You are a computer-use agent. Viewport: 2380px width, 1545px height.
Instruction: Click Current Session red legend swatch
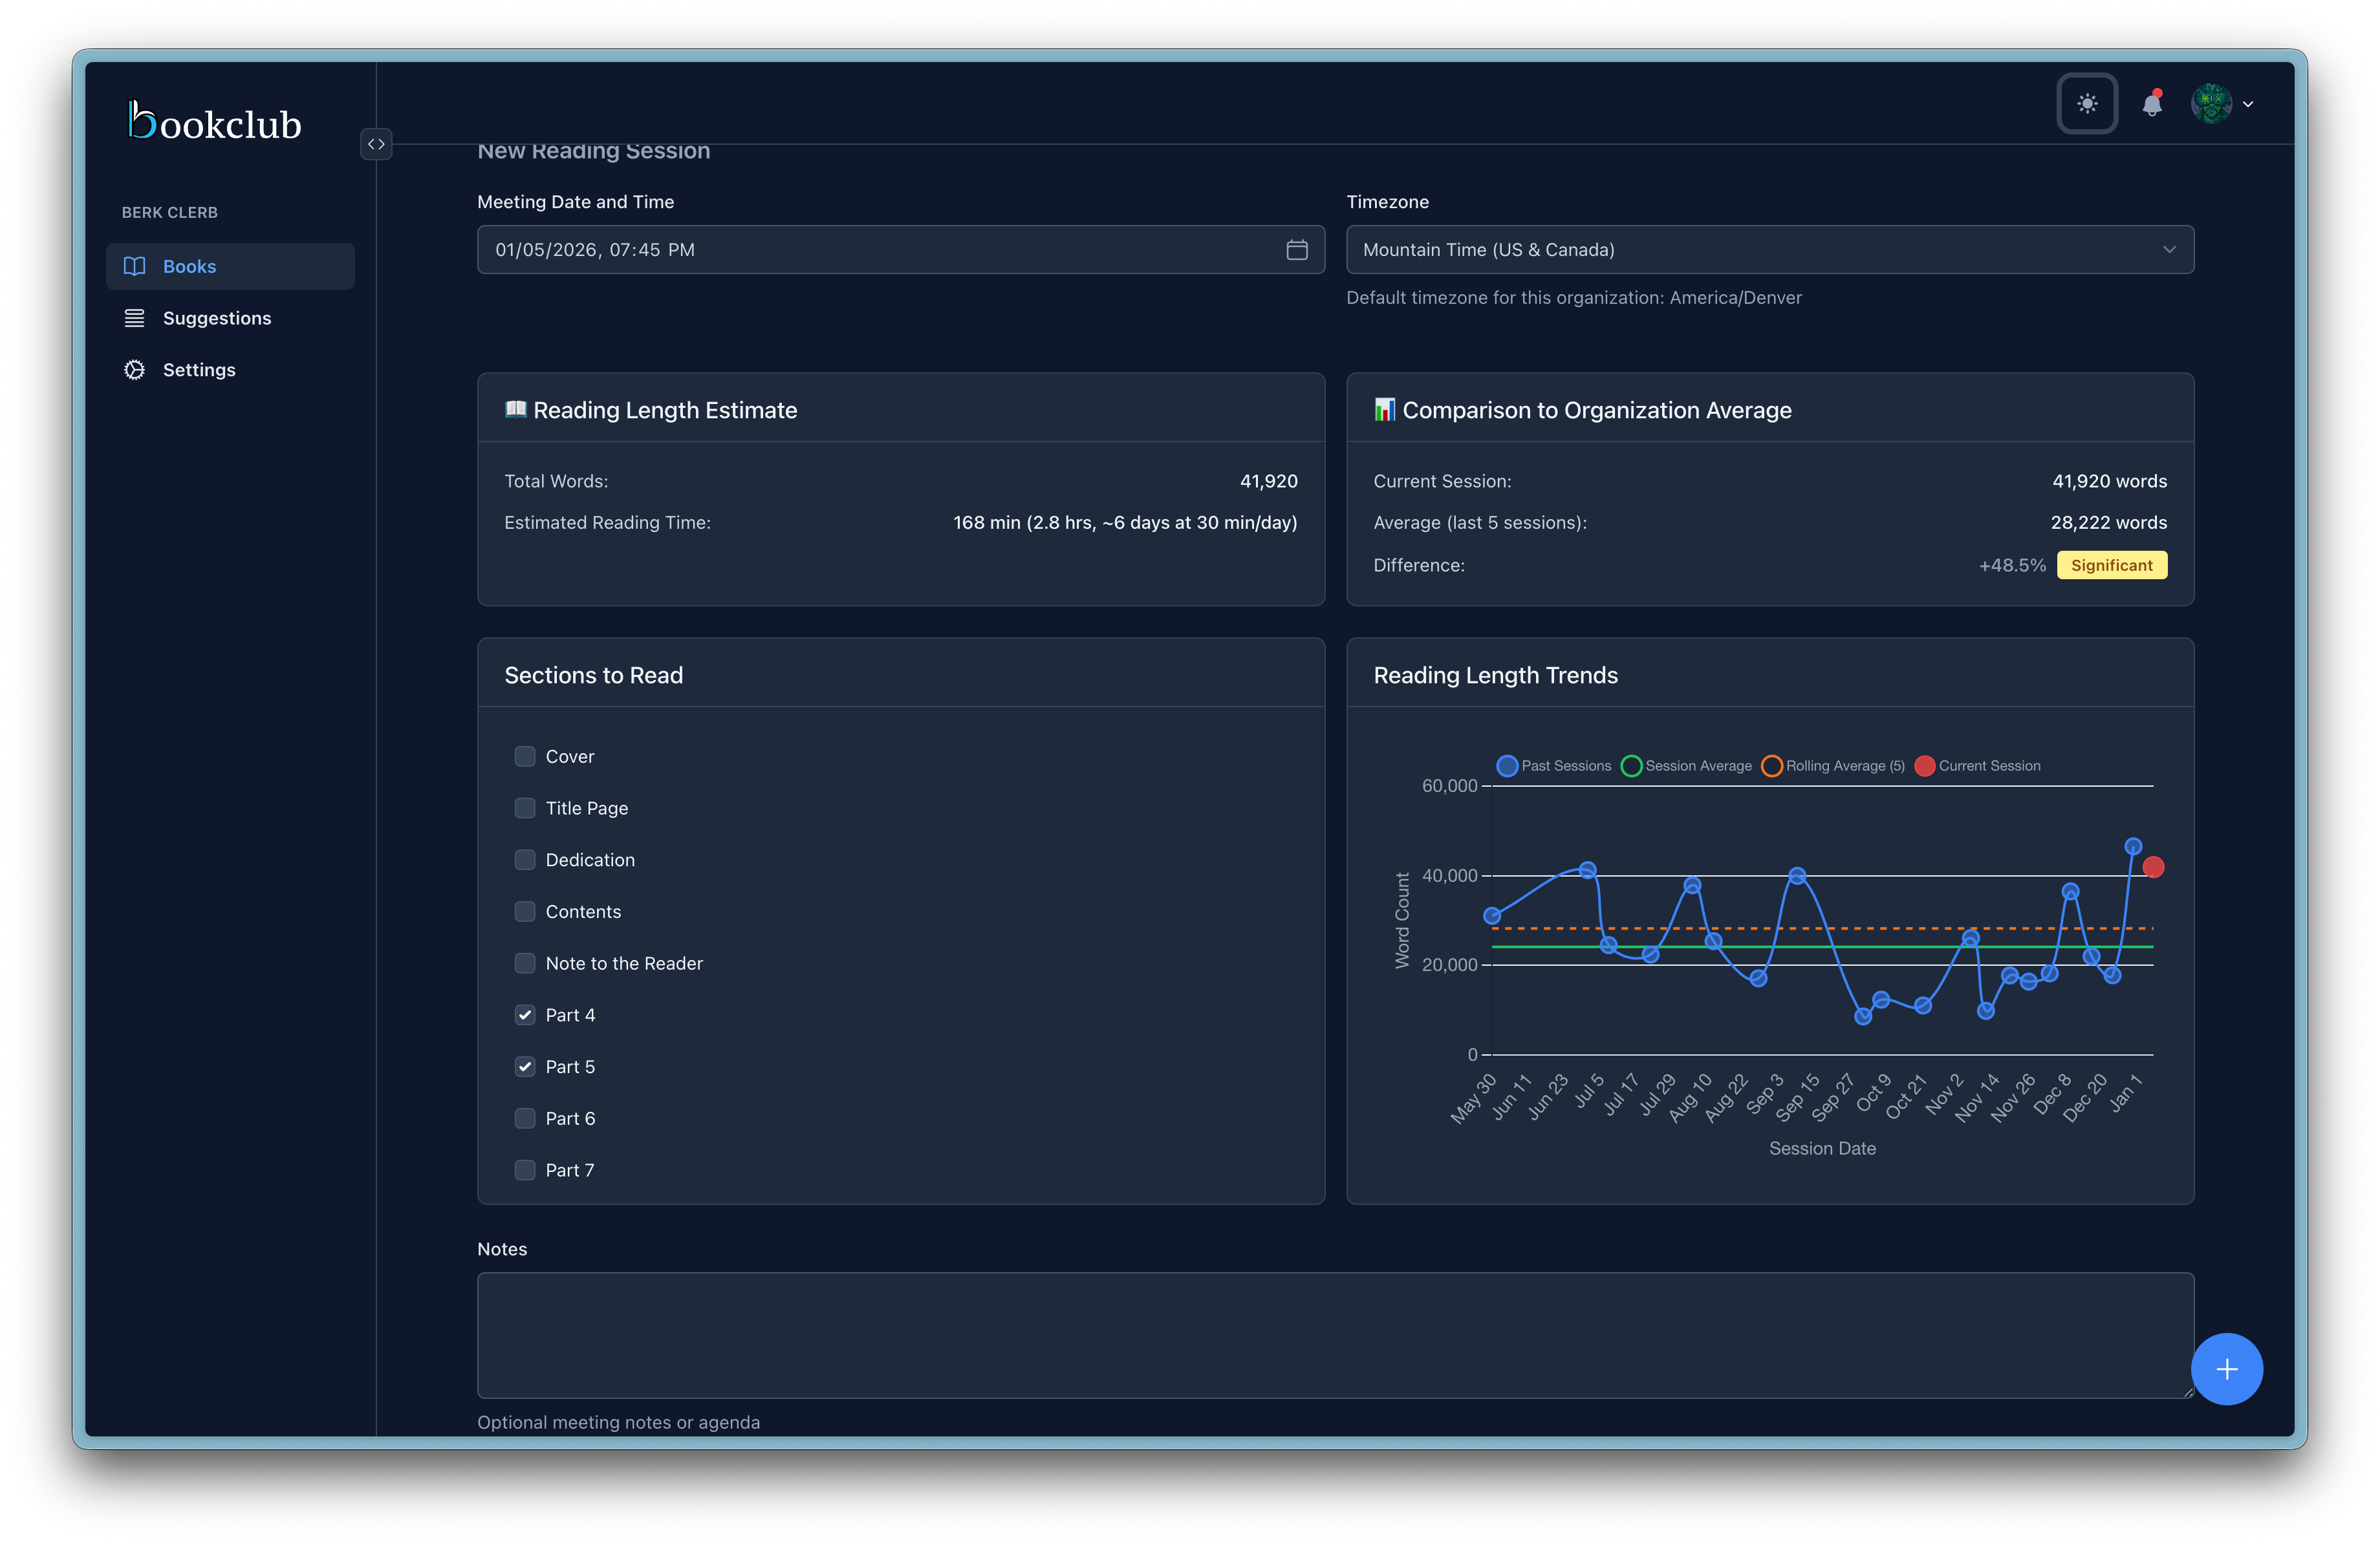(1924, 765)
